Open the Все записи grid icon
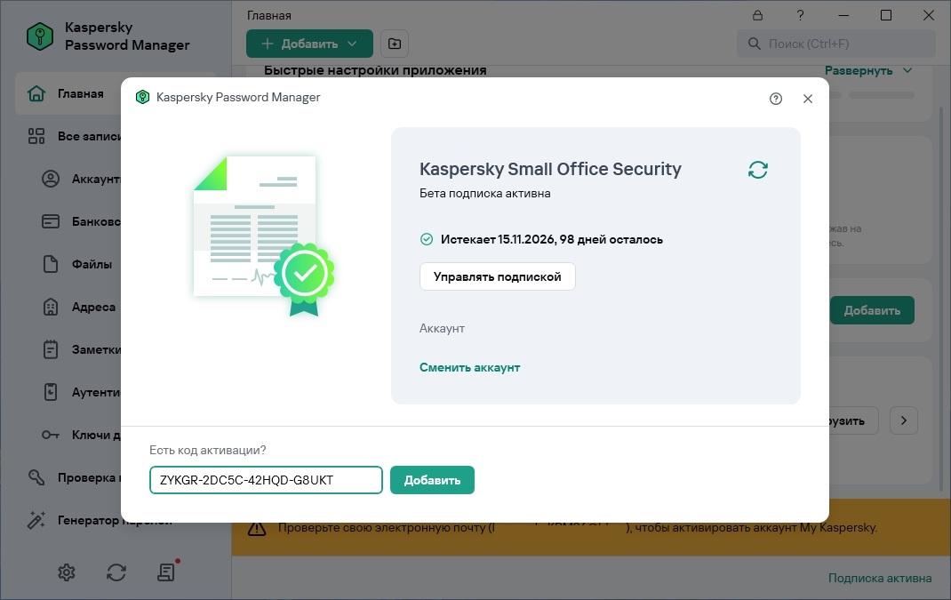The image size is (951, 600). click(36, 136)
